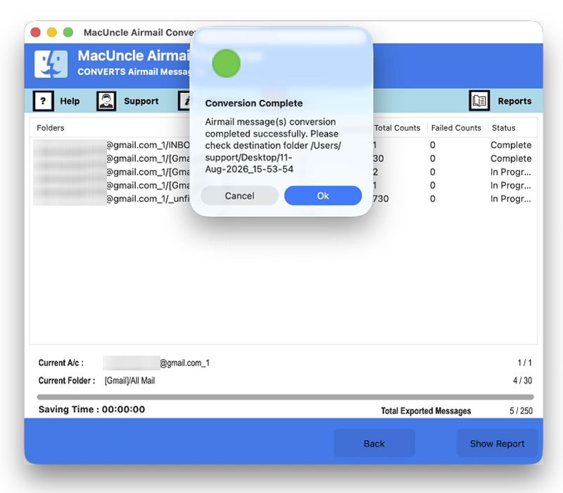Close the window with red button
Image resolution: width=563 pixels, height=493 pixels.
36,32
